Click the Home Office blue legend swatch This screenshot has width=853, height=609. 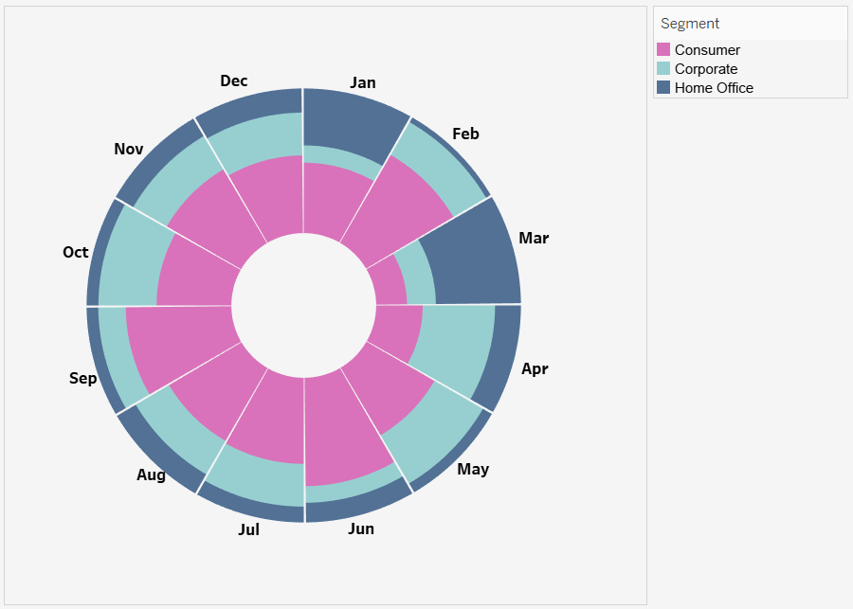[663, 87]
